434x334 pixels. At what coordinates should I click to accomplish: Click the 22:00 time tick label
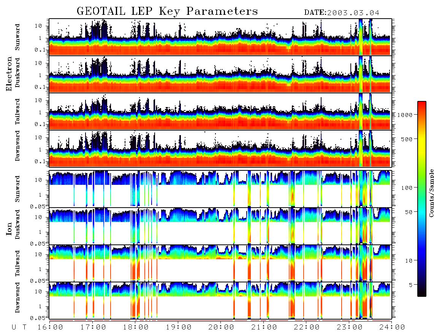tap(307, 328)
